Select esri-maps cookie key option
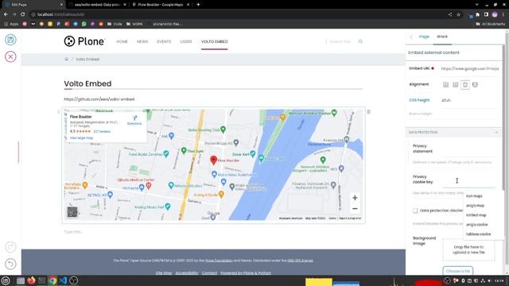Image resolution: width=509 pixels, height=286 pixels. pyautogui.click(x=474, y=196)
